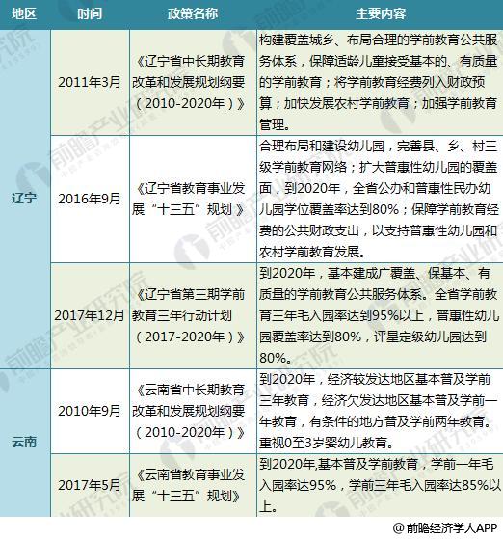Click the 辽宁 region cell

25,199
